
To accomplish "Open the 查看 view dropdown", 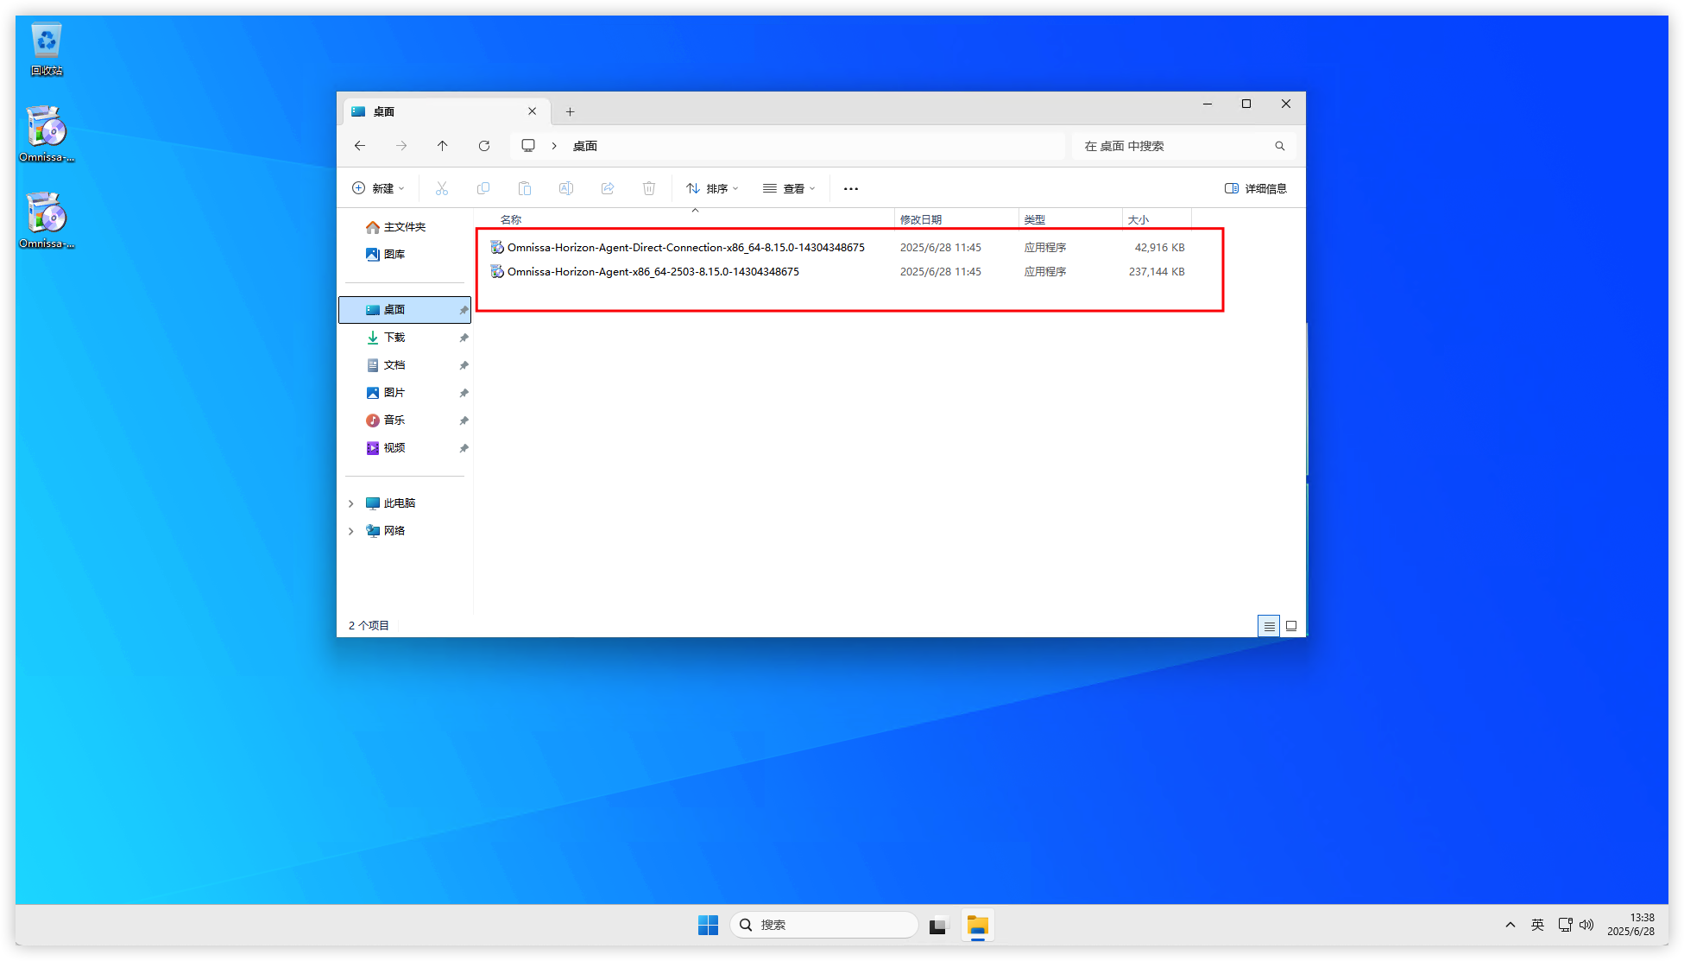I will (x=789, y=188).
